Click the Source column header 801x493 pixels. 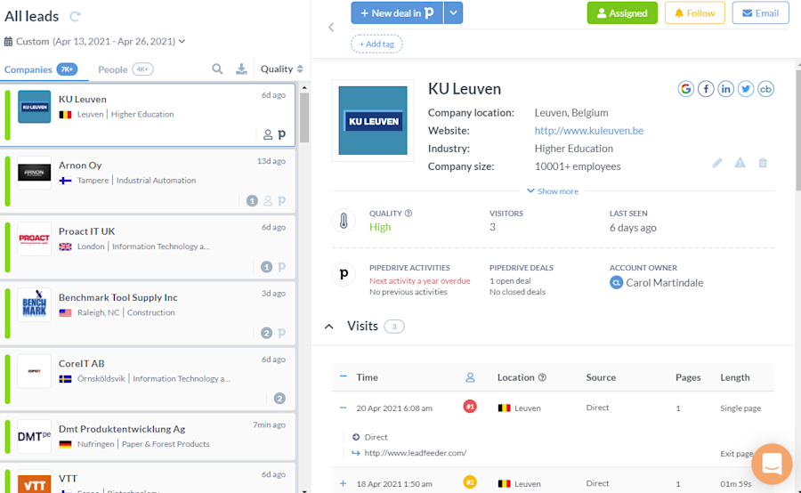click(601, 377)
